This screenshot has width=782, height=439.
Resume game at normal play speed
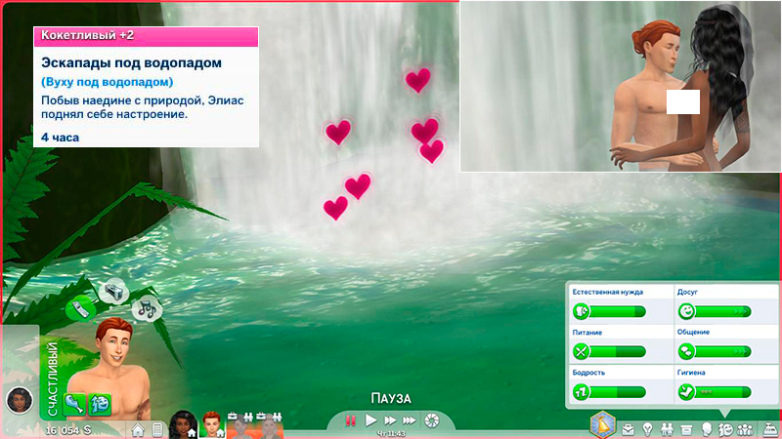point(370,420)
